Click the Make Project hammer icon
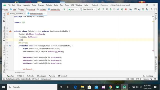Viewport: 160px width, 90px height. pyautogui.click(x=64, y=9)
